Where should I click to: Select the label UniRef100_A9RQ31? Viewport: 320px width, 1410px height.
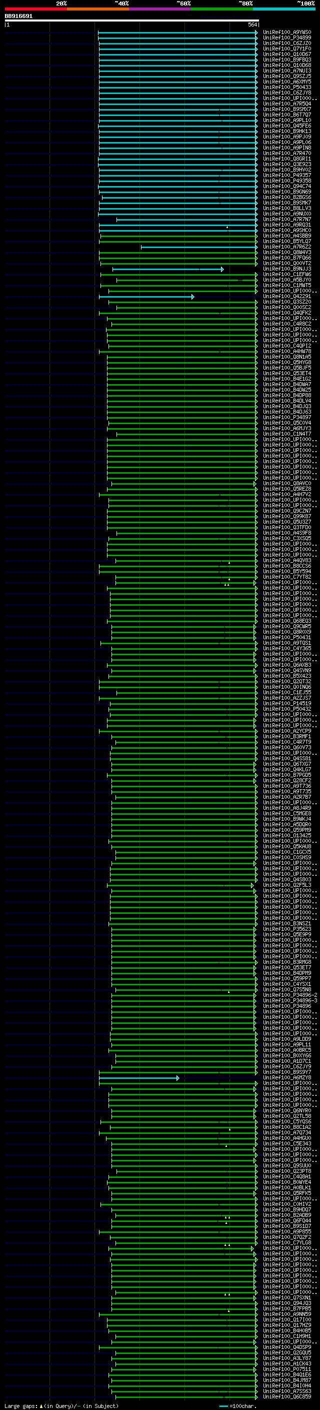point(286,225)
